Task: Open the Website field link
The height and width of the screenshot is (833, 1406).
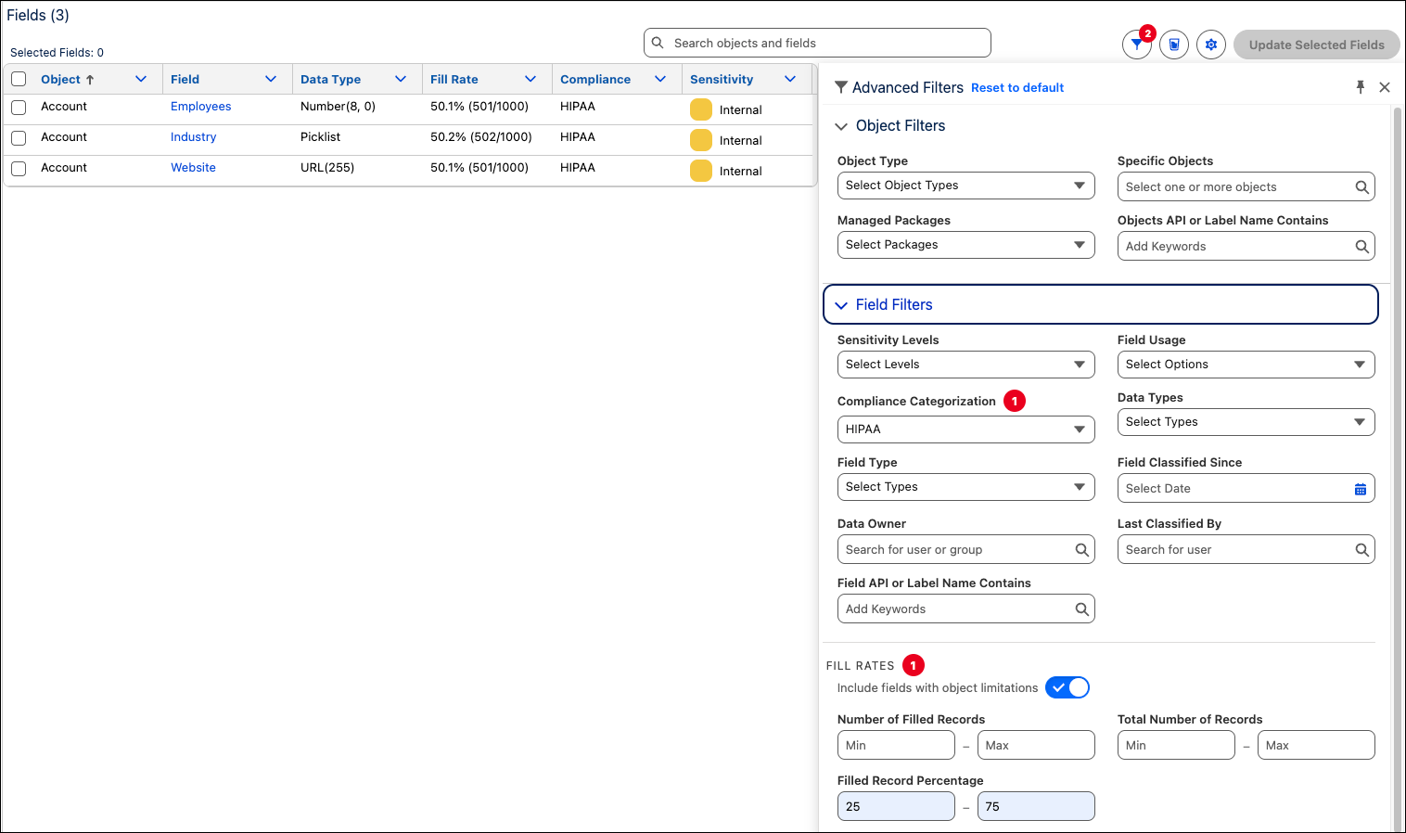Action: [193, 168]
